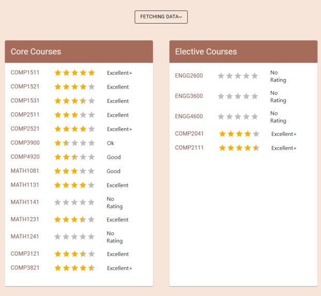Image resolution: width=321 pixels, height=296 pixels.
Task: Open the COMP1531 course link
Action: (x=25, y=101)
